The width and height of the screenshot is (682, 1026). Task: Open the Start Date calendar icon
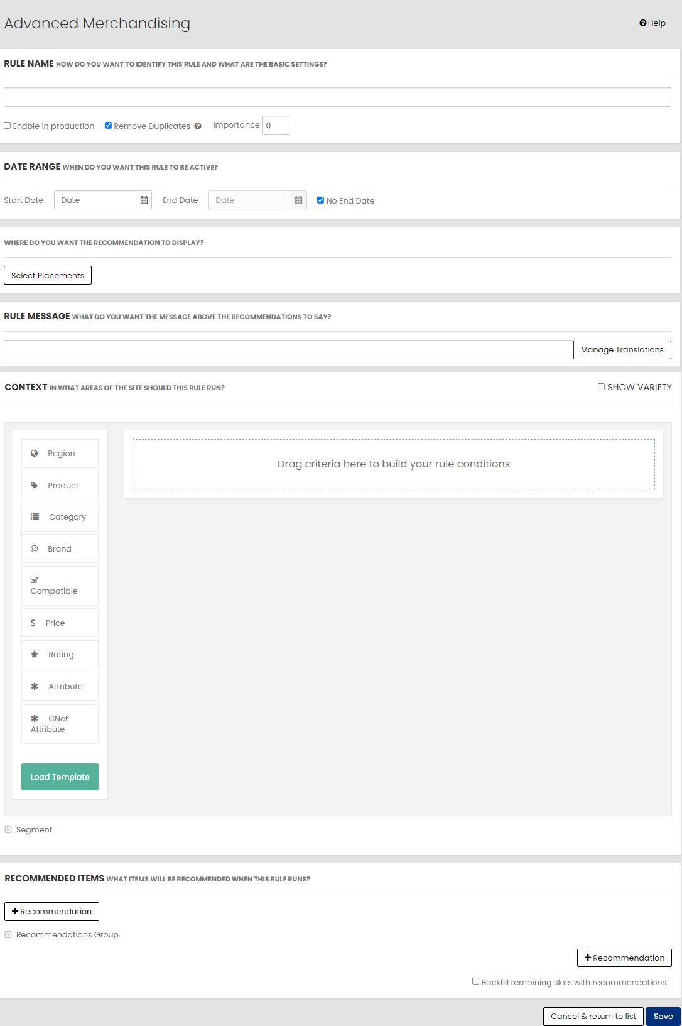pos(144,200)
